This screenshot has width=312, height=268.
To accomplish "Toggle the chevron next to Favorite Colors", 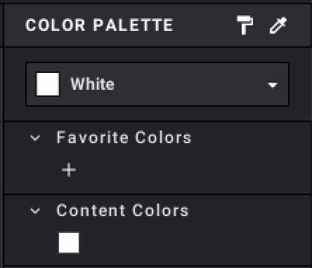I will tap(35, 138).
